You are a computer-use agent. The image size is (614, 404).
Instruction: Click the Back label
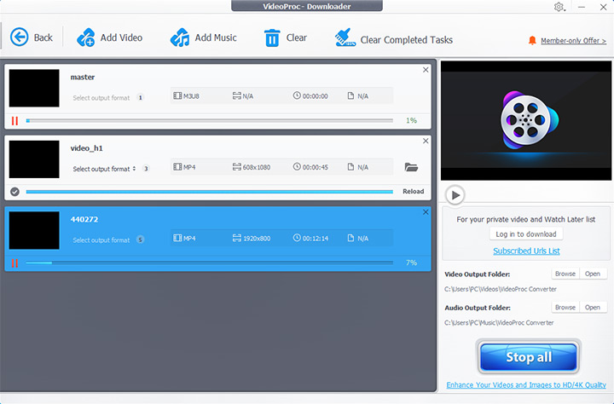point(43,38)
